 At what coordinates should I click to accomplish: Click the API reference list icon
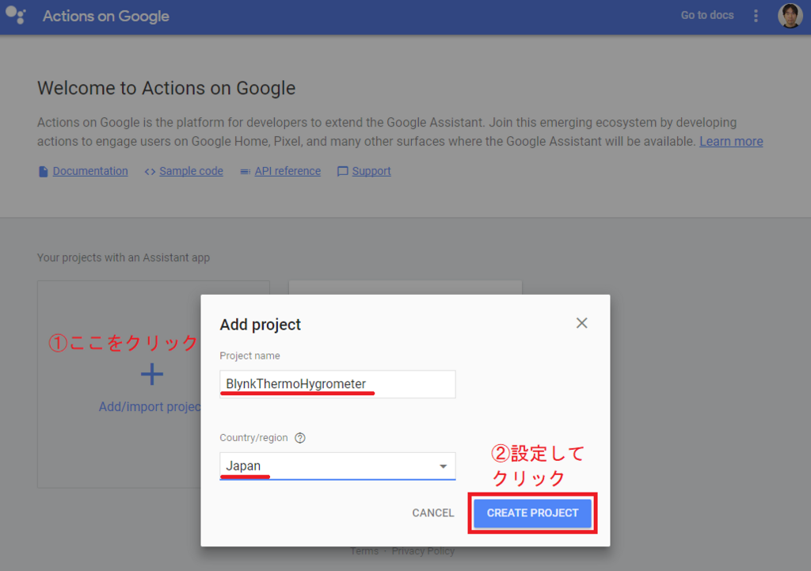[246, 172]
